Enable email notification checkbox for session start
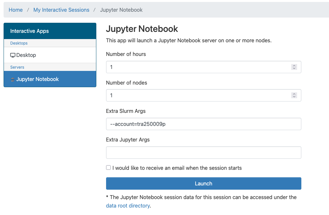329x215 pixels. click(x=108, y=168)
